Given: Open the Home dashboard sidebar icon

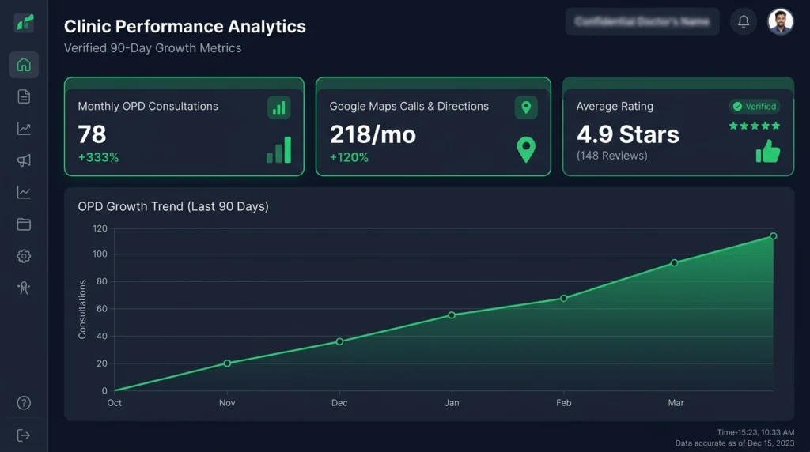Looking at the screenshot, I should pyautogui.click(x=24, y=65).
